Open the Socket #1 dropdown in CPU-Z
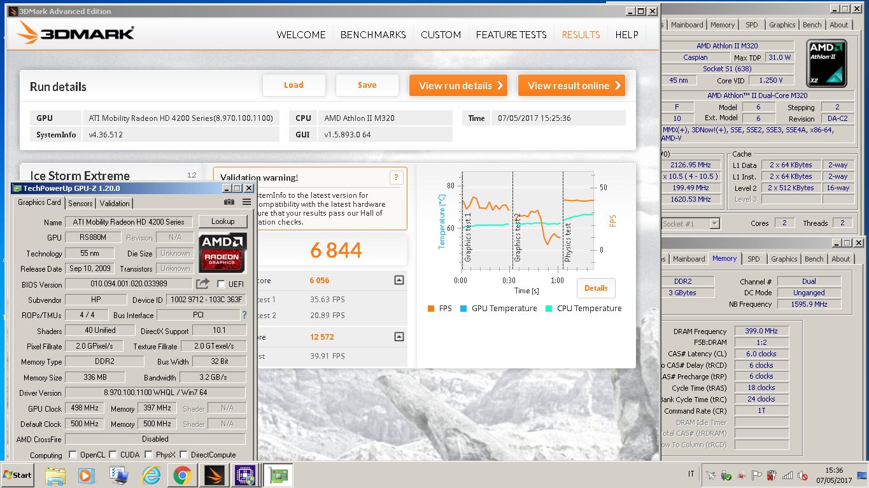The width and height of the screenshot is (869, 488). (x=715, y=223)
